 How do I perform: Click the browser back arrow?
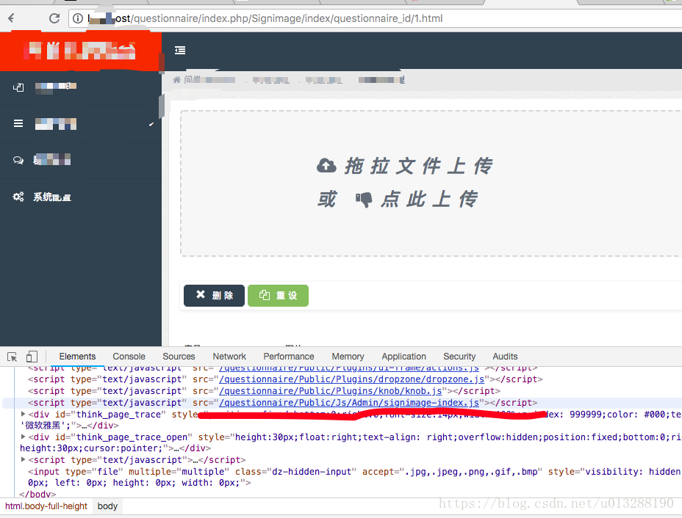(x=12, y=18)
